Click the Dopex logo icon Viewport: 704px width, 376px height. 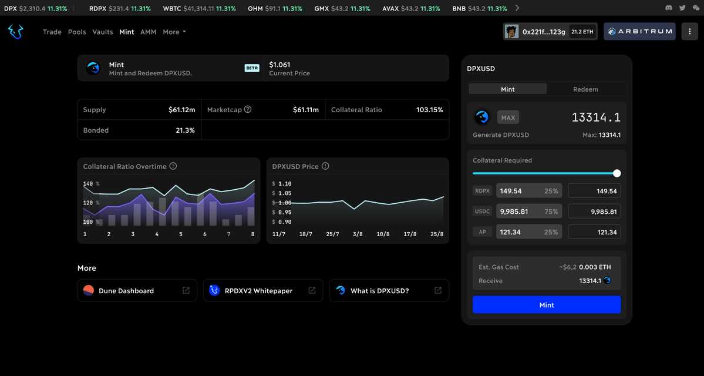[15, 32]
